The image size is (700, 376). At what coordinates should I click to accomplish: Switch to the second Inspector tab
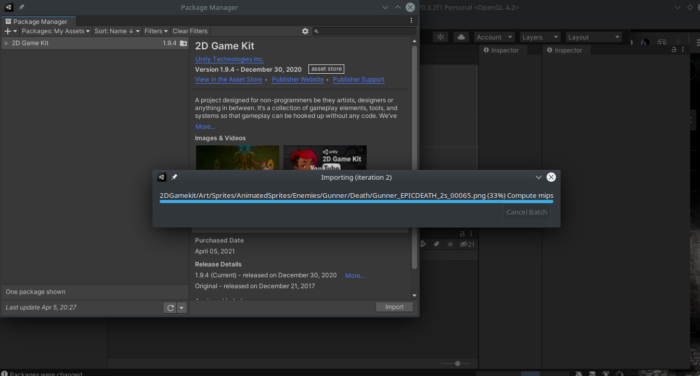[566, 50]
